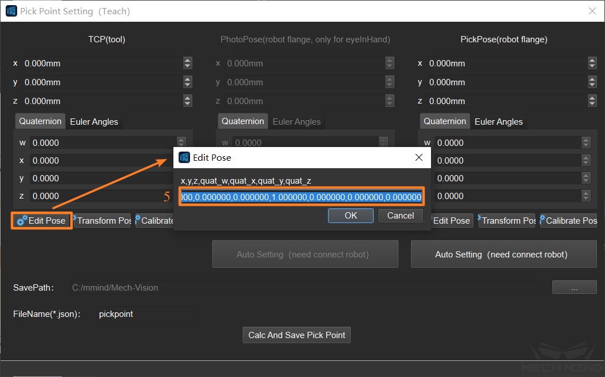Screen dimensions: 605x377
Task: Click browse button for SavePath
Action: (574, 288)
